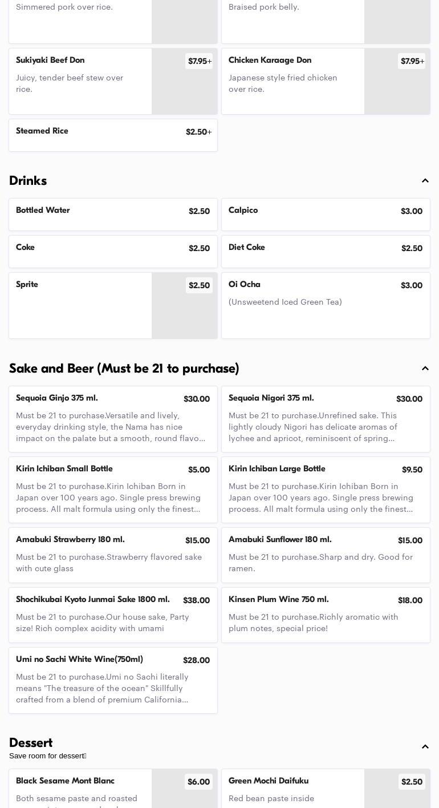Select the Sukiyaki Beef Don item
The height and width of the screenshot is (808, 439).
113,82
